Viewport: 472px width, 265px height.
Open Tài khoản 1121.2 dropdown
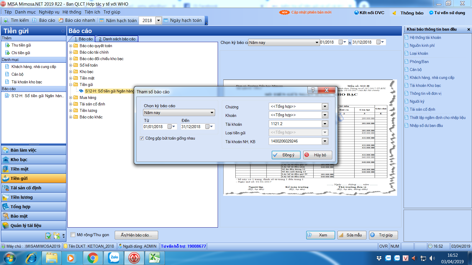(x=325, y=124)
